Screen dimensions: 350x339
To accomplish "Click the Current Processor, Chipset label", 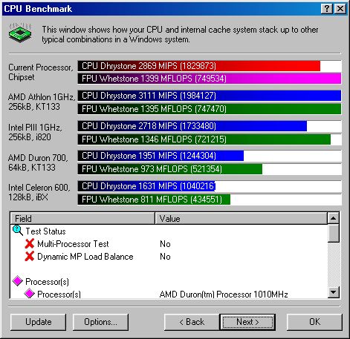I will click(x=41, y=72).
